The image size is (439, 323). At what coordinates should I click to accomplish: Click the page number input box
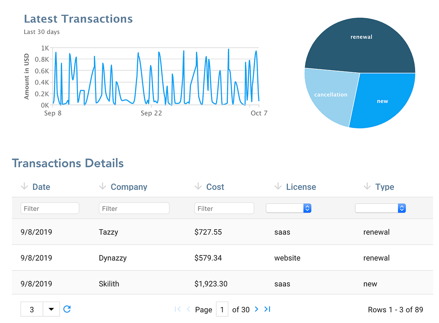(x=222, y=309)
